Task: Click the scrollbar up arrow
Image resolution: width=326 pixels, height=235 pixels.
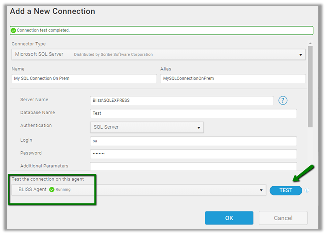Action: pyautogui.click(x=310, y=44)
